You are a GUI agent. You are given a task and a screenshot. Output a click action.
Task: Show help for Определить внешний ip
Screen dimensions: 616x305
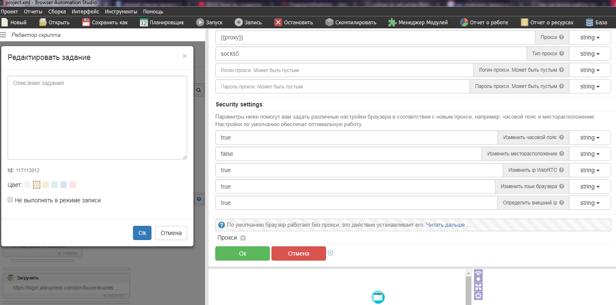click(561, 203)
